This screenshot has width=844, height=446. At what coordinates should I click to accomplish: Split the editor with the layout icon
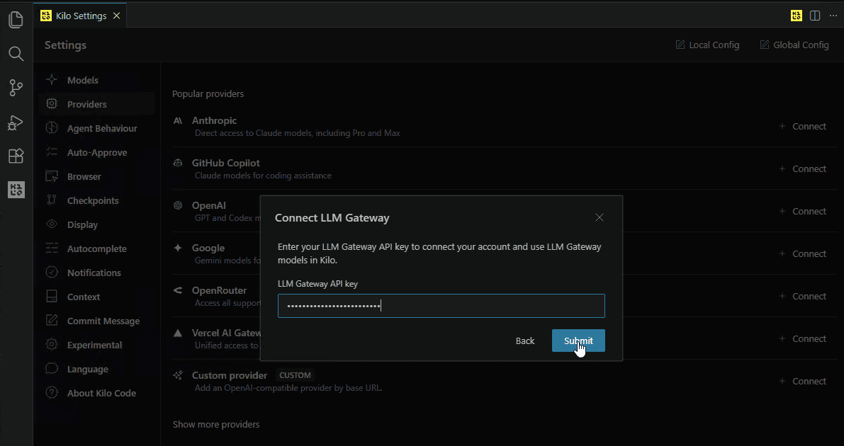point(815,16)
